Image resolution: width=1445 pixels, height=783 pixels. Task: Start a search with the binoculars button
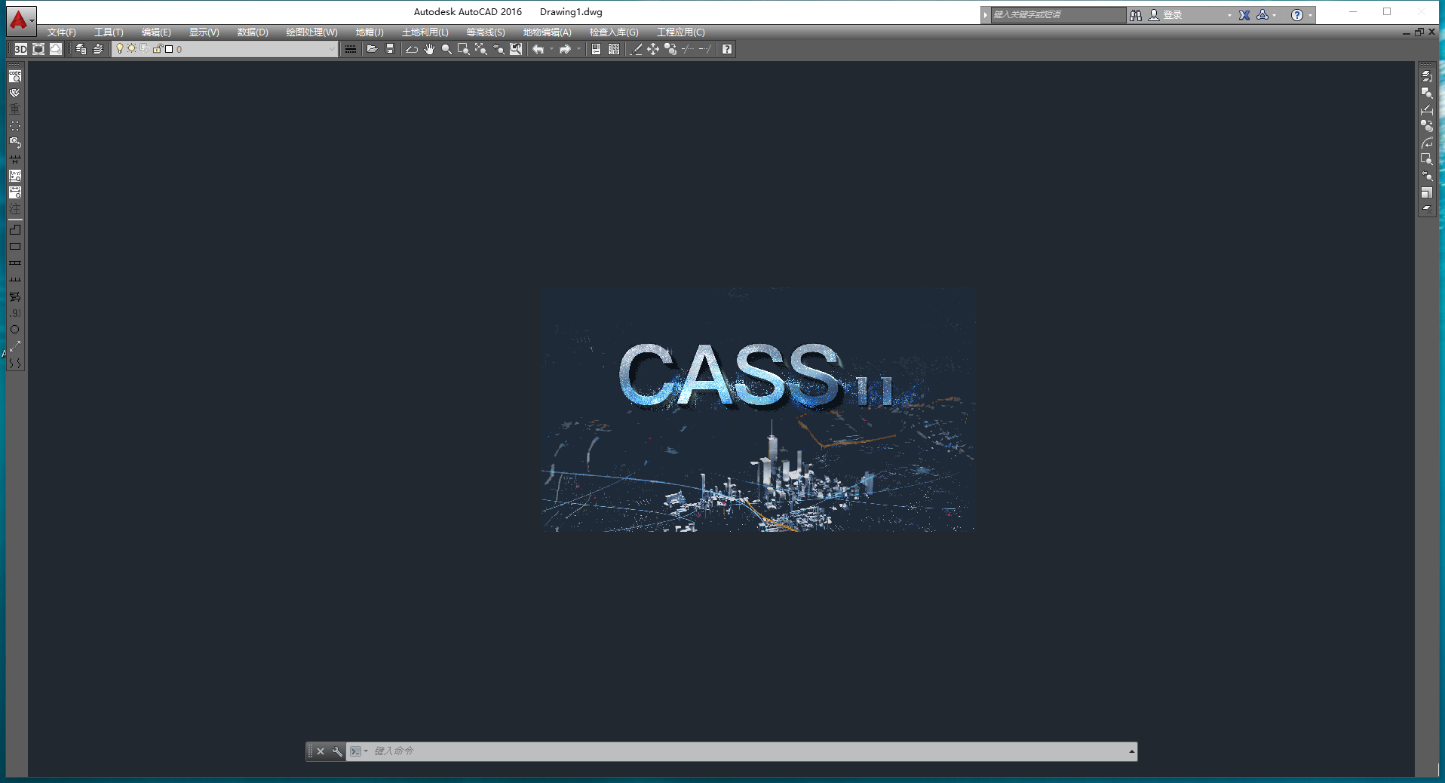point(1136,14)
